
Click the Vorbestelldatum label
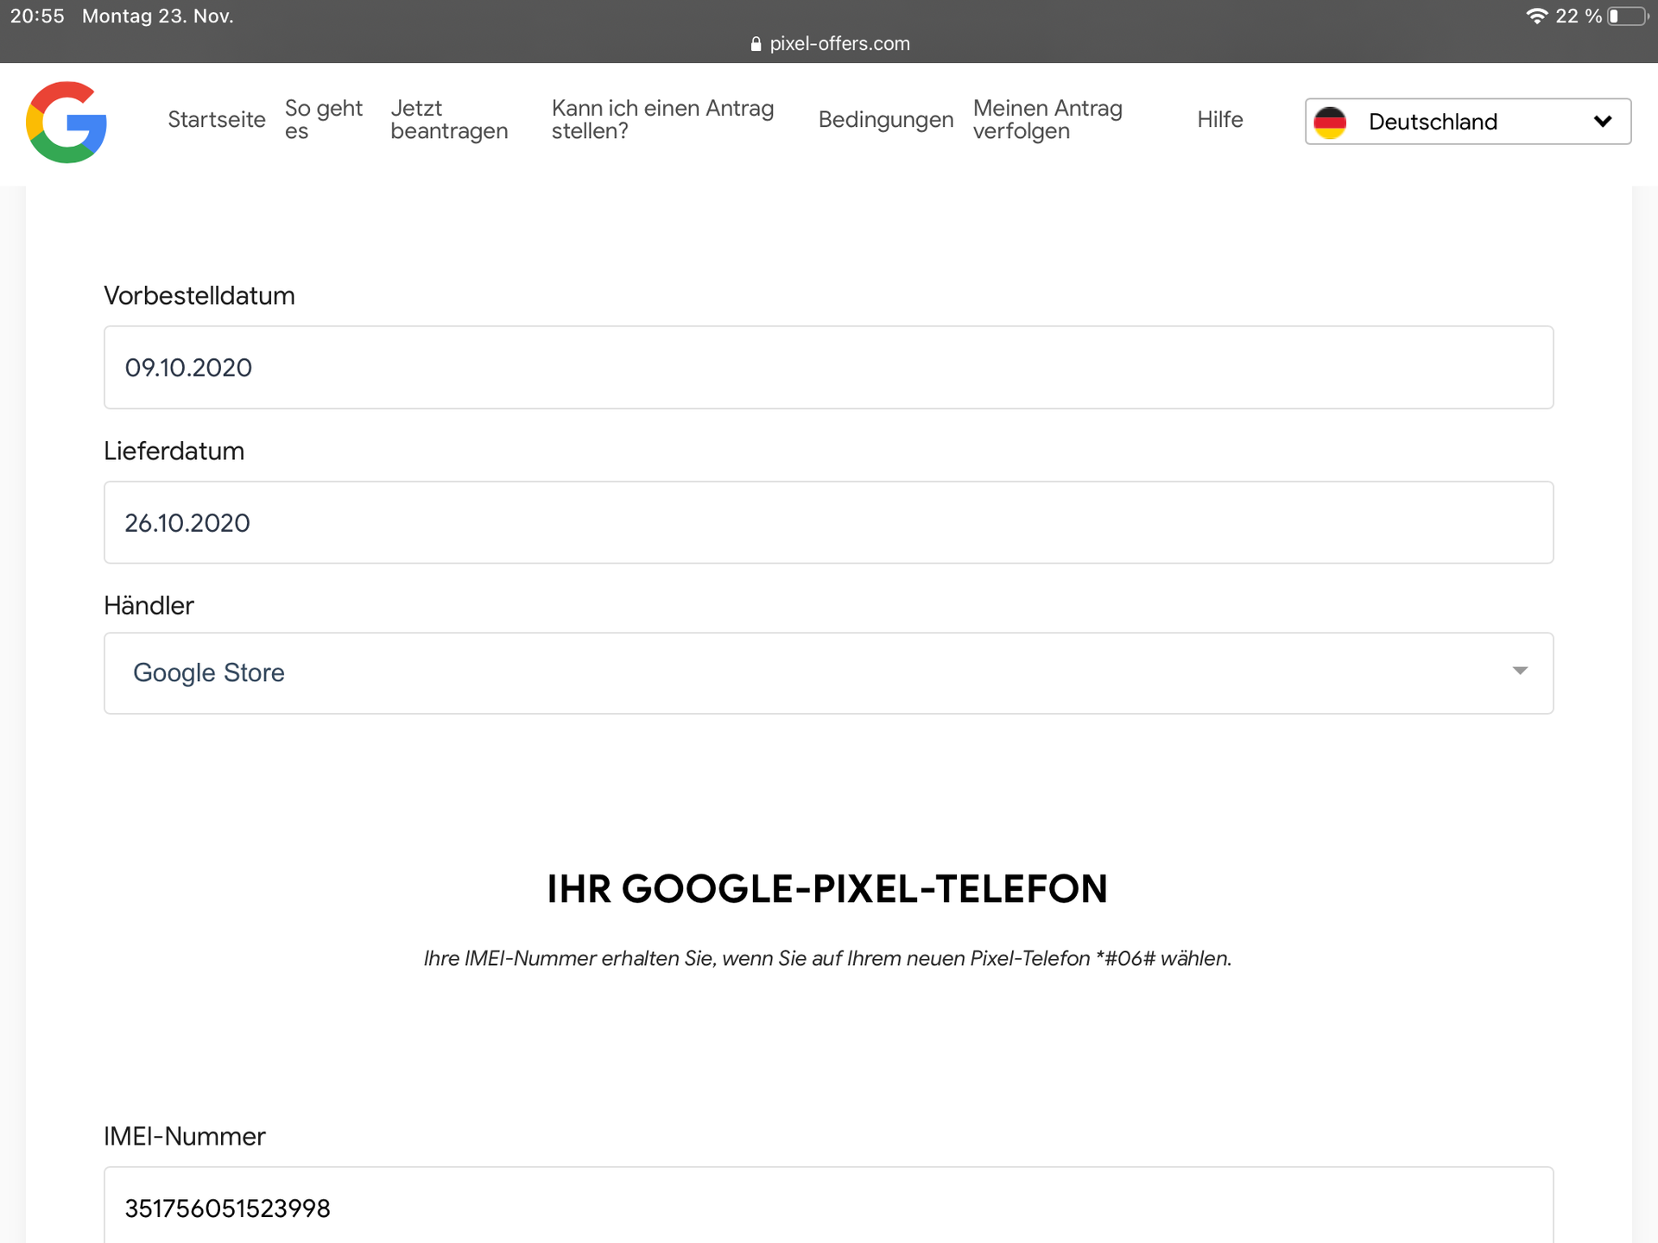[199, 296]
